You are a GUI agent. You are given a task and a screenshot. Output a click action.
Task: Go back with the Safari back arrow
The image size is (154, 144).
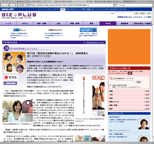tap(3, 5)
